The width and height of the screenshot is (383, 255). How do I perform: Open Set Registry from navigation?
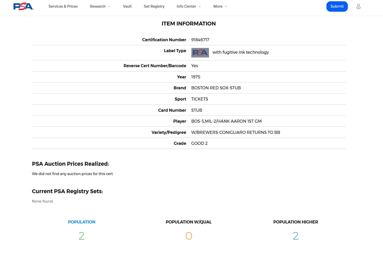[154, 6]
